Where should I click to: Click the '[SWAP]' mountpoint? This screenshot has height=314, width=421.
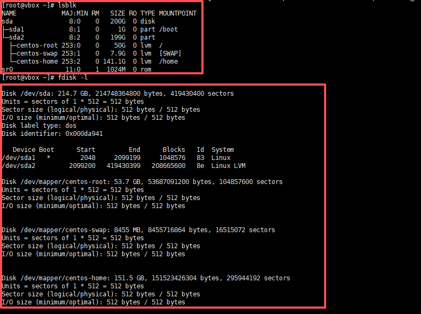pyautogui.click(x=170, y=53)
